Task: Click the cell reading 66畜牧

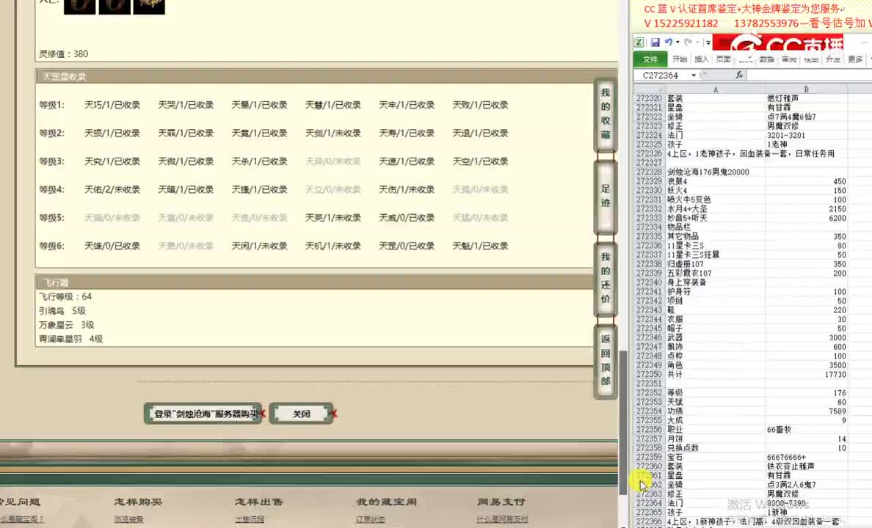Action: (x=807, y=429)
